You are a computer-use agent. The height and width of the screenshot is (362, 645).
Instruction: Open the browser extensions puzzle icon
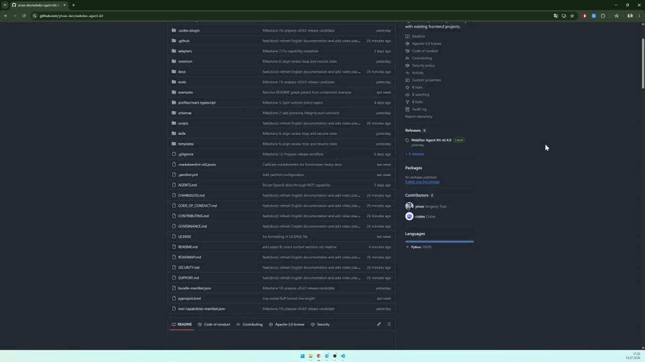[603, 16]
